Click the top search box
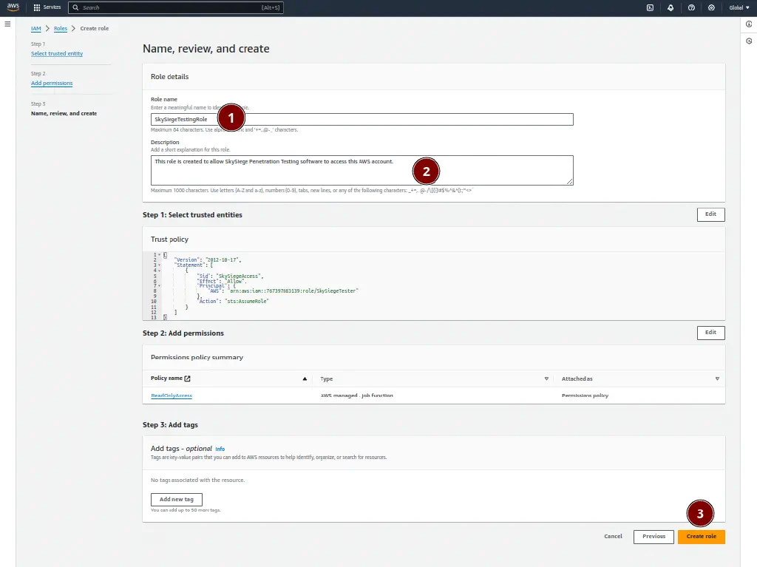This screenshot has width=757, height=567. point(176,7)
